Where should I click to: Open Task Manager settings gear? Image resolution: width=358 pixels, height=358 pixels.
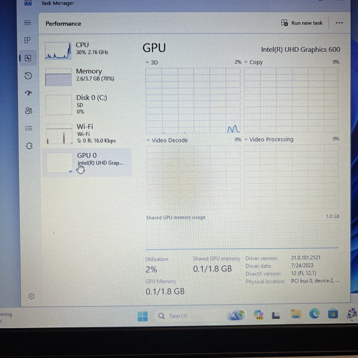pyautogui.click(x=31, y=296)
